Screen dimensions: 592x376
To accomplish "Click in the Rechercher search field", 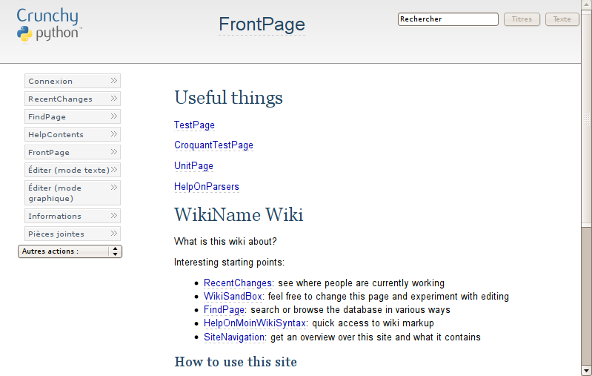I will tap(448, 19).
